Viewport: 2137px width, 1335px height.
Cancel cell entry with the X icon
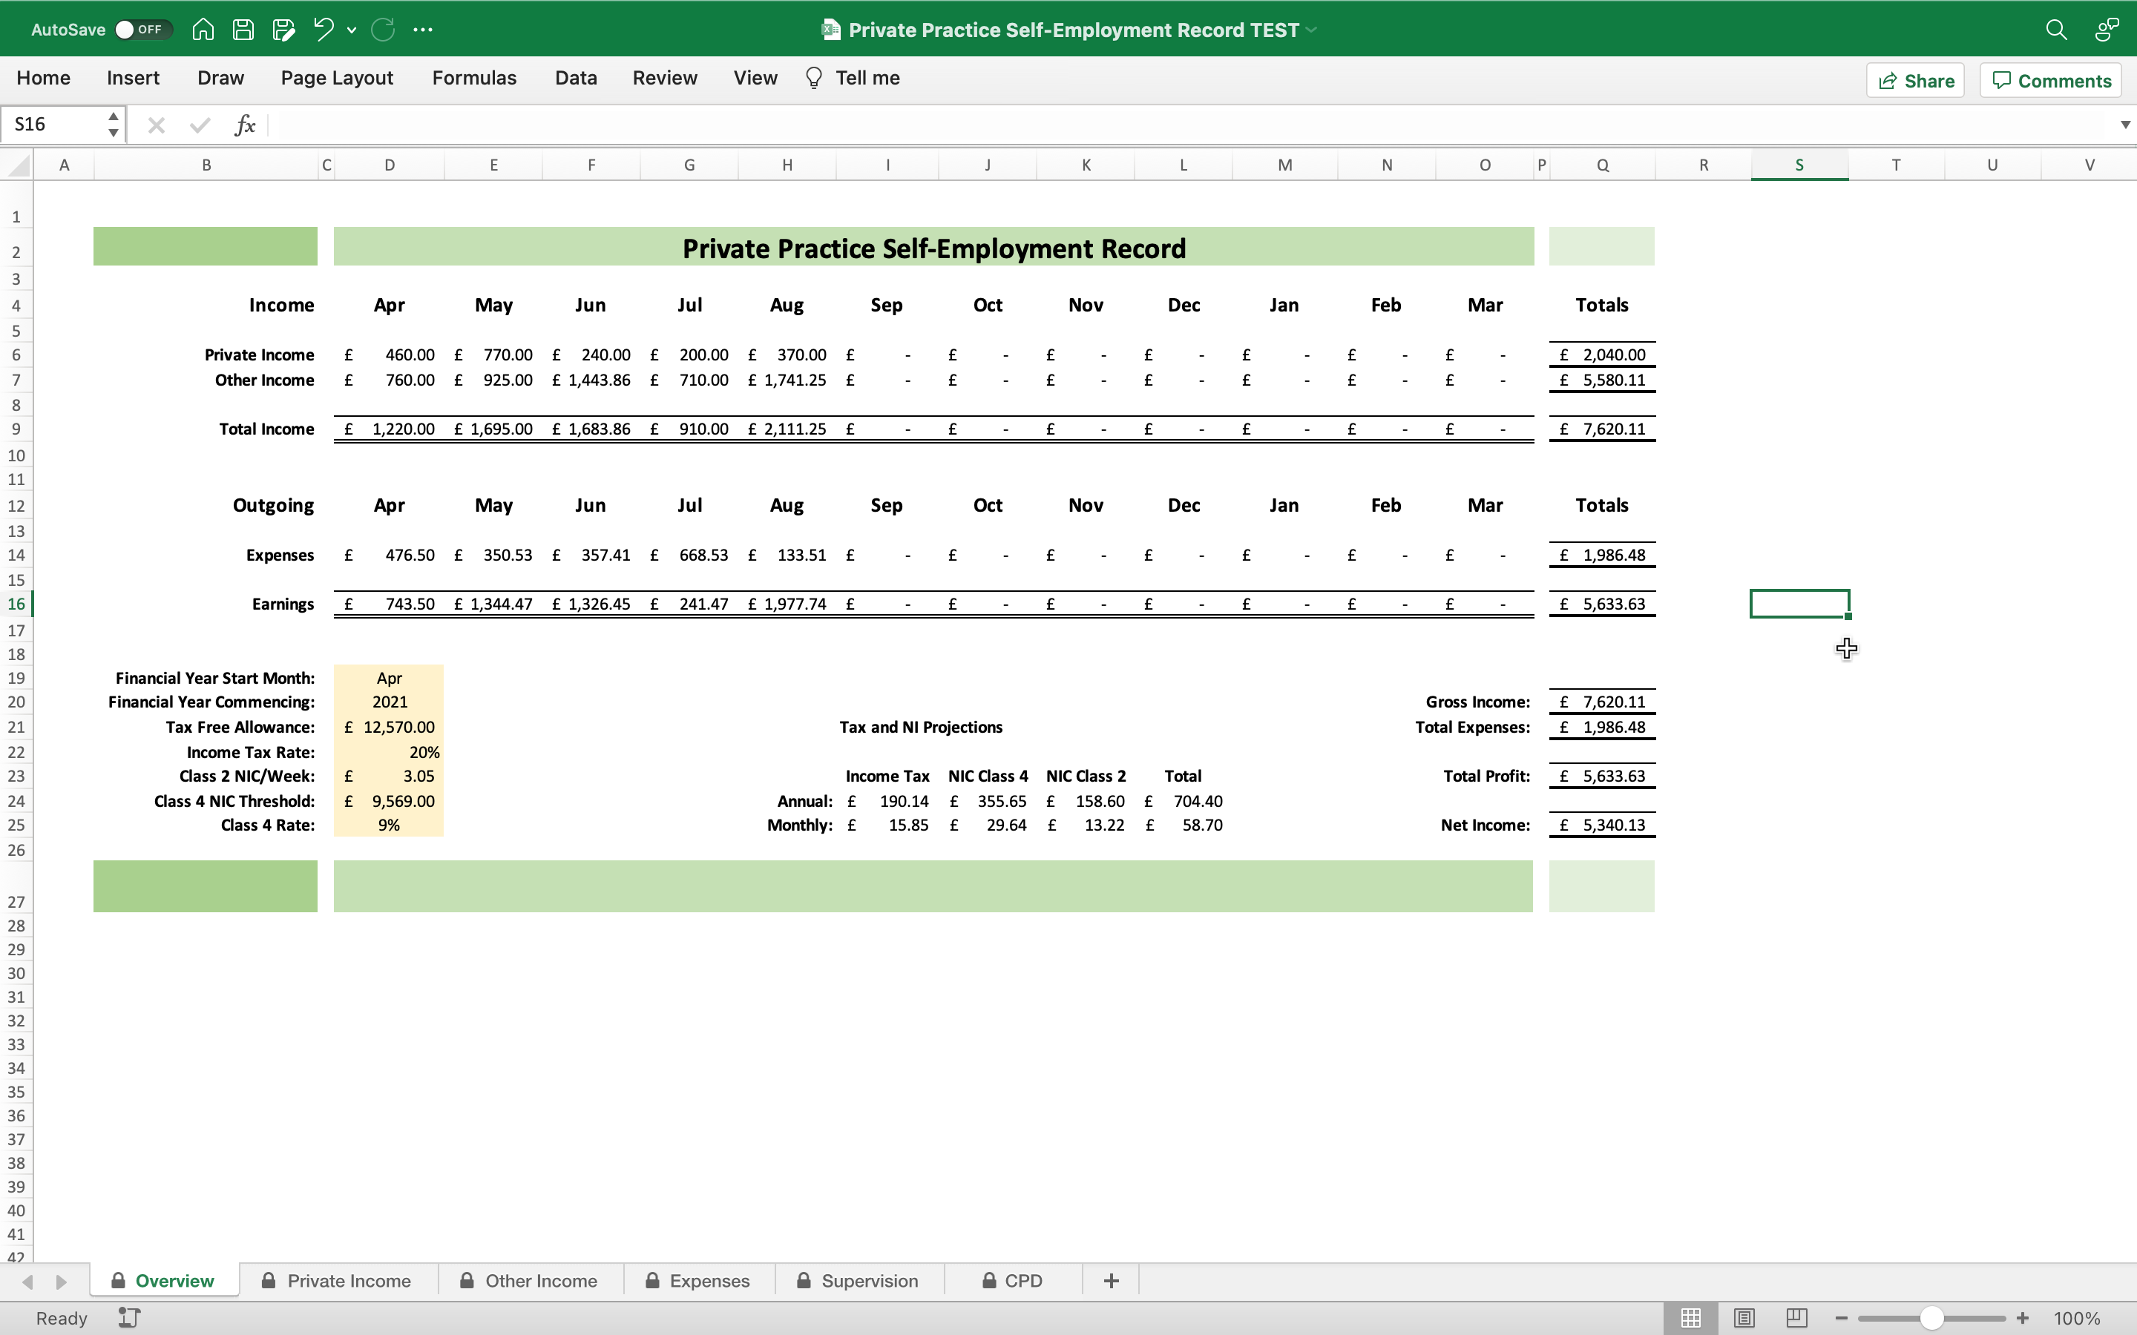point(157,125)
